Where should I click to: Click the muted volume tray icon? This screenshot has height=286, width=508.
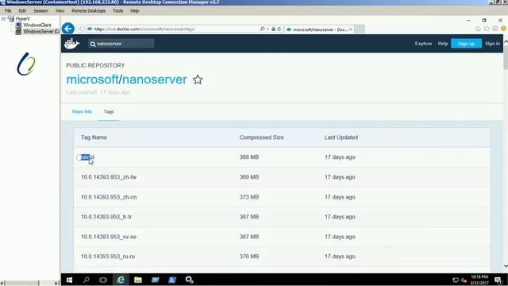click(464, 280)
